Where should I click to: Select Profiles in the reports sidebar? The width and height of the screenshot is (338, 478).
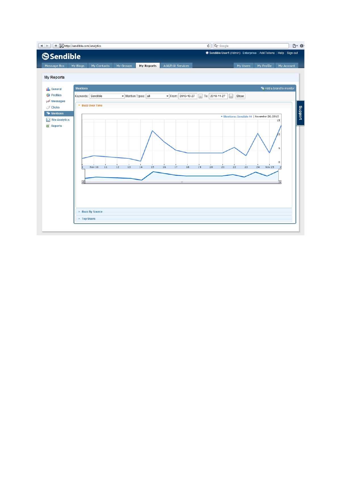point(56,95)
